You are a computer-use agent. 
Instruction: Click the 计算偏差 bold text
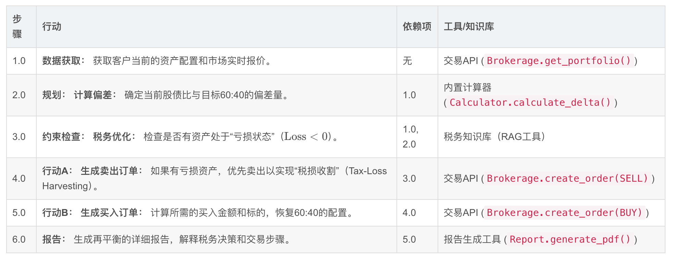(x=93, y=95)
